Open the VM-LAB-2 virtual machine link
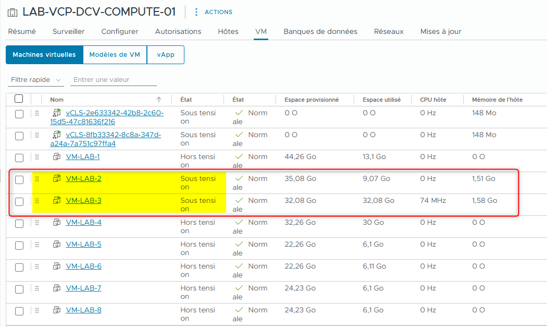The width and height of the screenshot is (547, 327). pos(82,178)
